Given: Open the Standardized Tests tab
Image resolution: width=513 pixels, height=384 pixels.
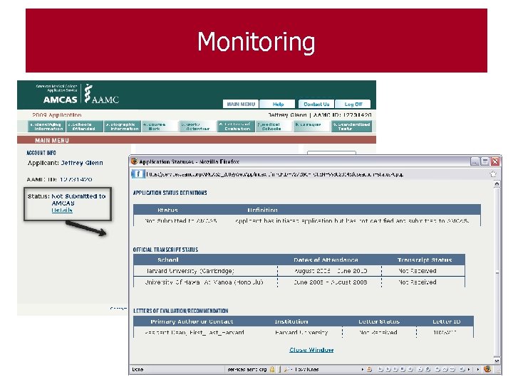Looking at the screenshot, I should click(x=351, y=127).
